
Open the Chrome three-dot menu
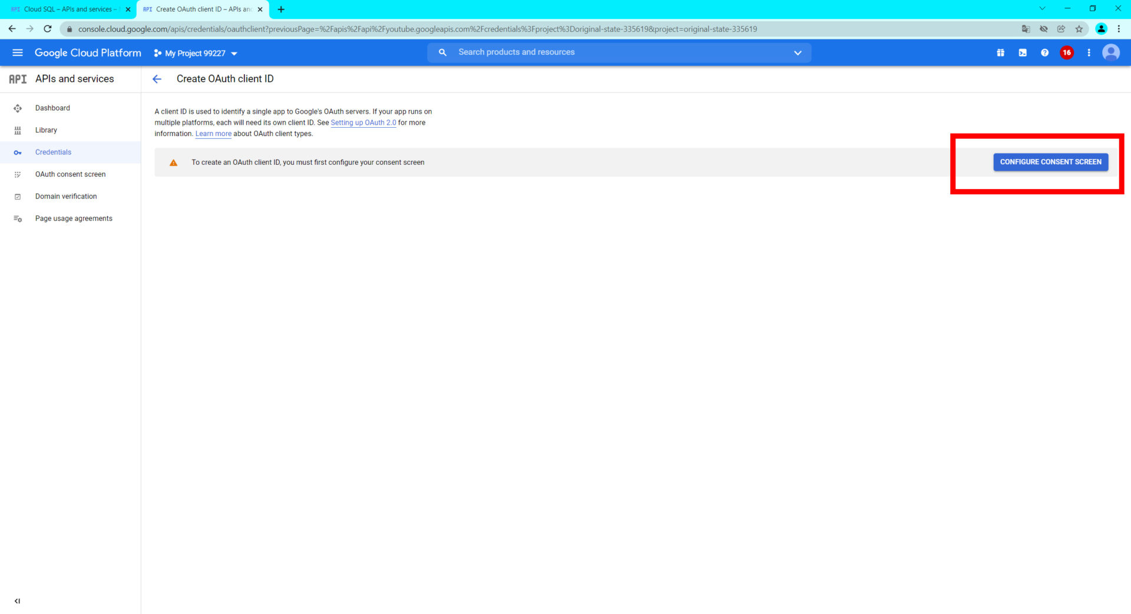click(x=1119, y=29)
